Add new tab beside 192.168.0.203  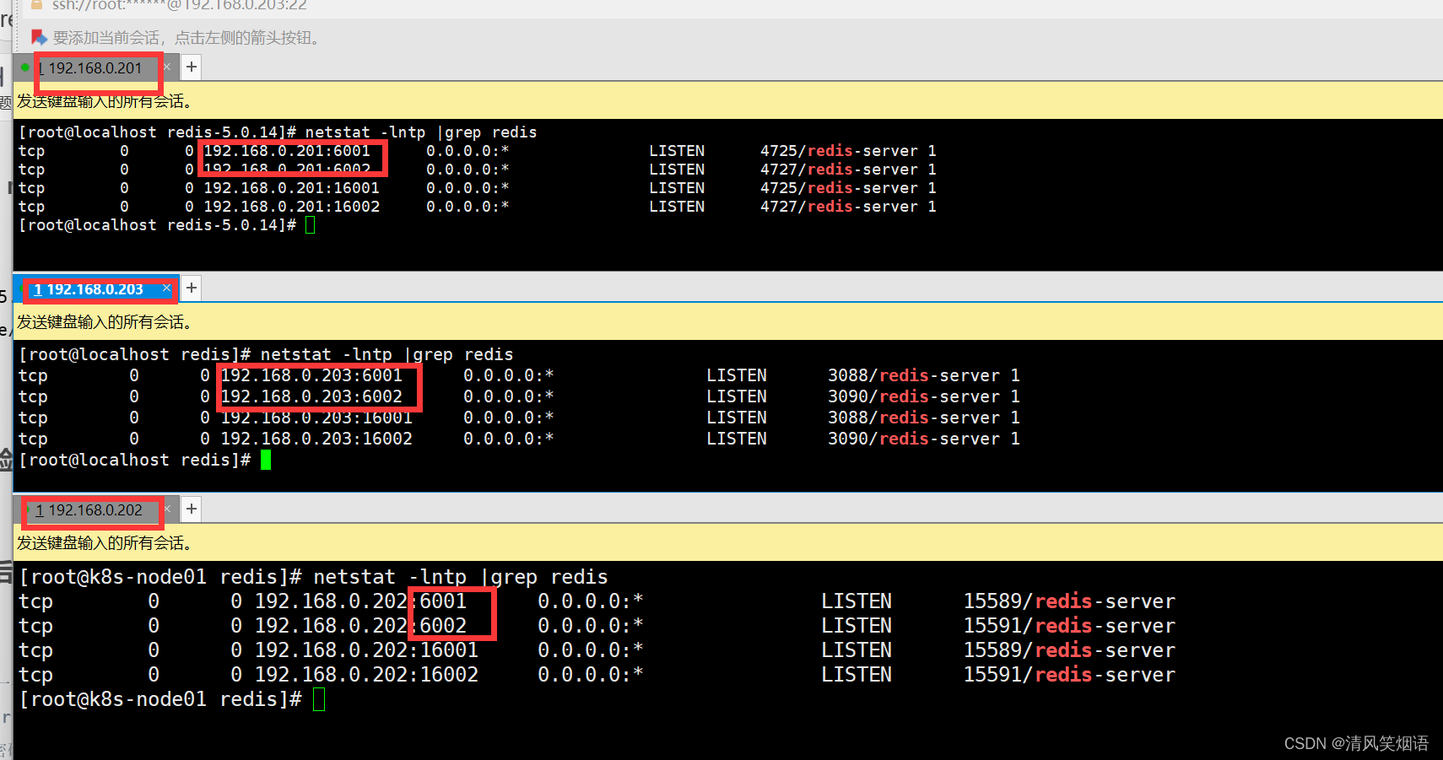point(192,288)
